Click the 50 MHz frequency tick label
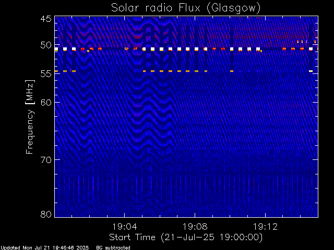The height and width of the screenshot is (250, 334). click(x=46, y=45)
